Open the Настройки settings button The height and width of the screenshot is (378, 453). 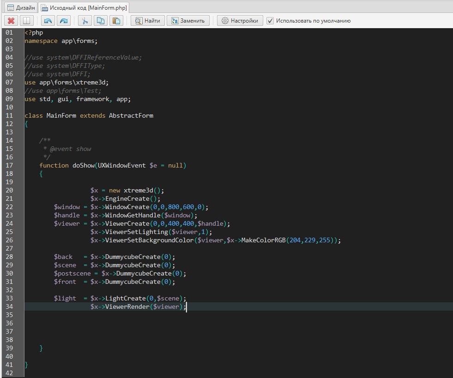(240, 21)
